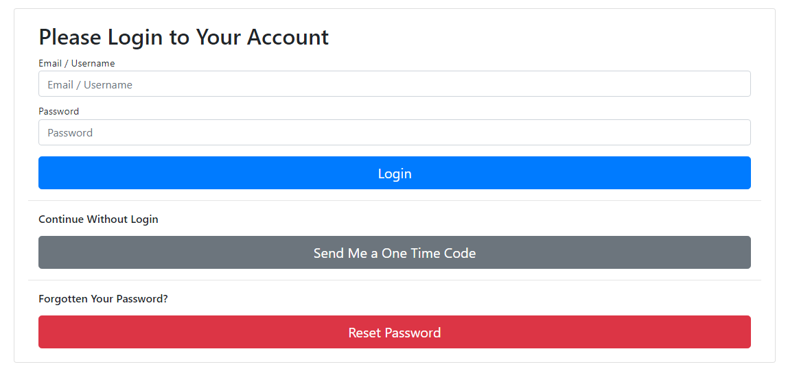The image size is (788, 371).
Task: Submit credentials with the Login button
Action: tap(394, 173)
